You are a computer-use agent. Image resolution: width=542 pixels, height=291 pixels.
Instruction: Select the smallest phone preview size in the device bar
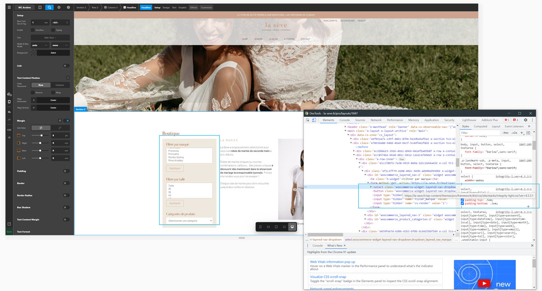(x=260, y=226)
